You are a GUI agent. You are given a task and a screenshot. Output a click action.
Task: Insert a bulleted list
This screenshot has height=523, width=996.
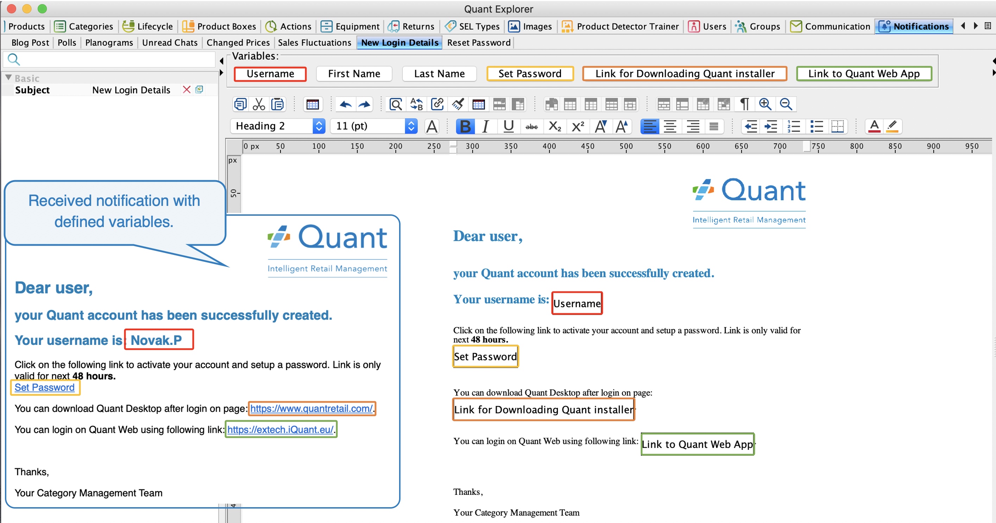[x=817, y=126]
